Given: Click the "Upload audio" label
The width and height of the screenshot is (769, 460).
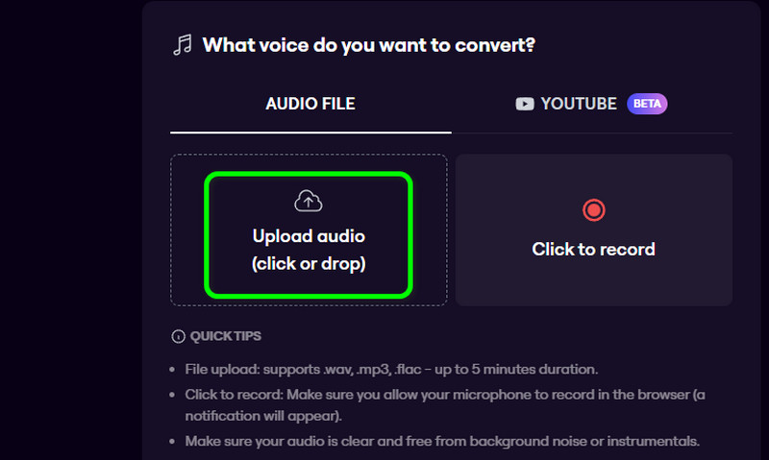Looking at the screenshot, I should click(x=309, y=235).
